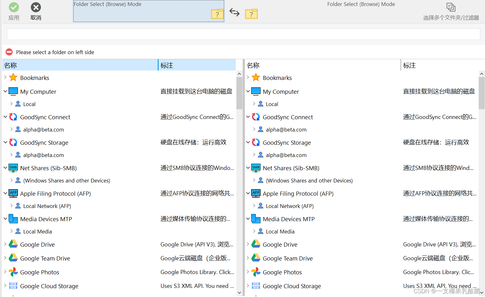485x297 pixels.
Task: Click the Media Devices MTP icon in right pane
Action: point(256,219)
